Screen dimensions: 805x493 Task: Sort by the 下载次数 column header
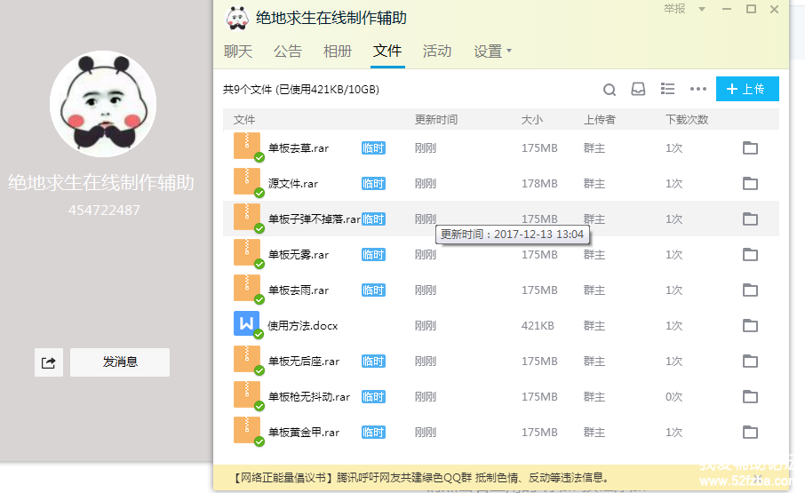(x=687, y=120)
